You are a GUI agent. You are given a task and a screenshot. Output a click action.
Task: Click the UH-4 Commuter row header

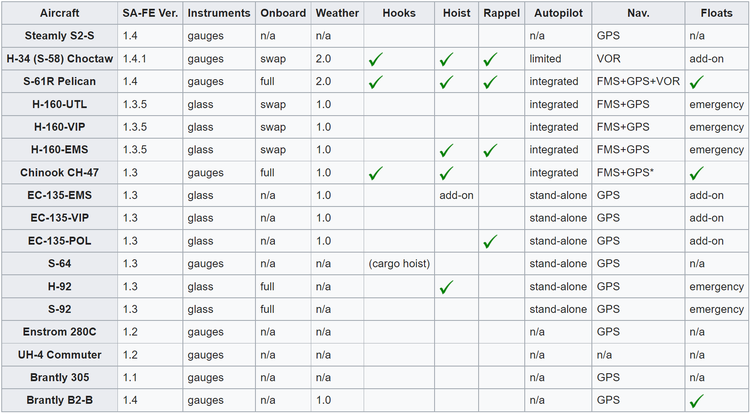click(60, 355)
